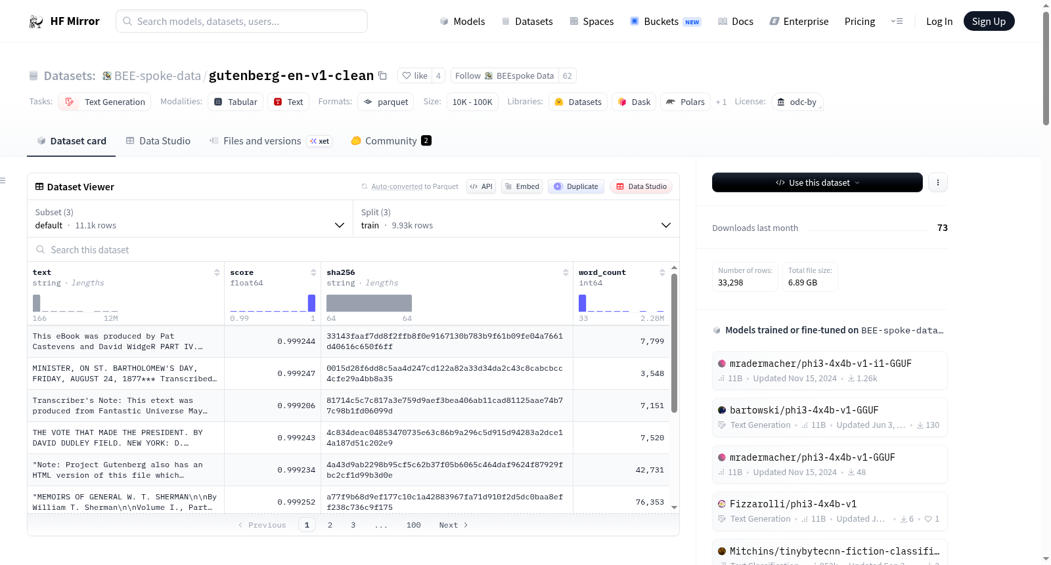The height and width of the screenshot is (565, 1051).
Task: Click the Text modality icon
Action: [278, 102]
